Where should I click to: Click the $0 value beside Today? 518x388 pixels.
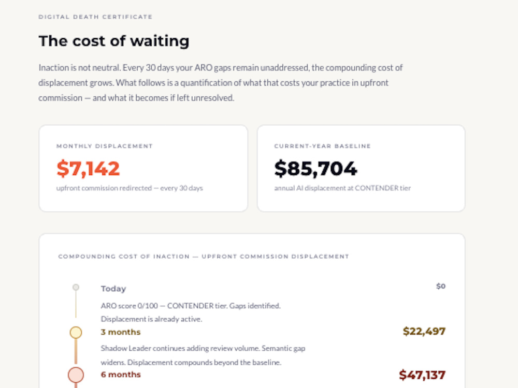tap(441, 286)
